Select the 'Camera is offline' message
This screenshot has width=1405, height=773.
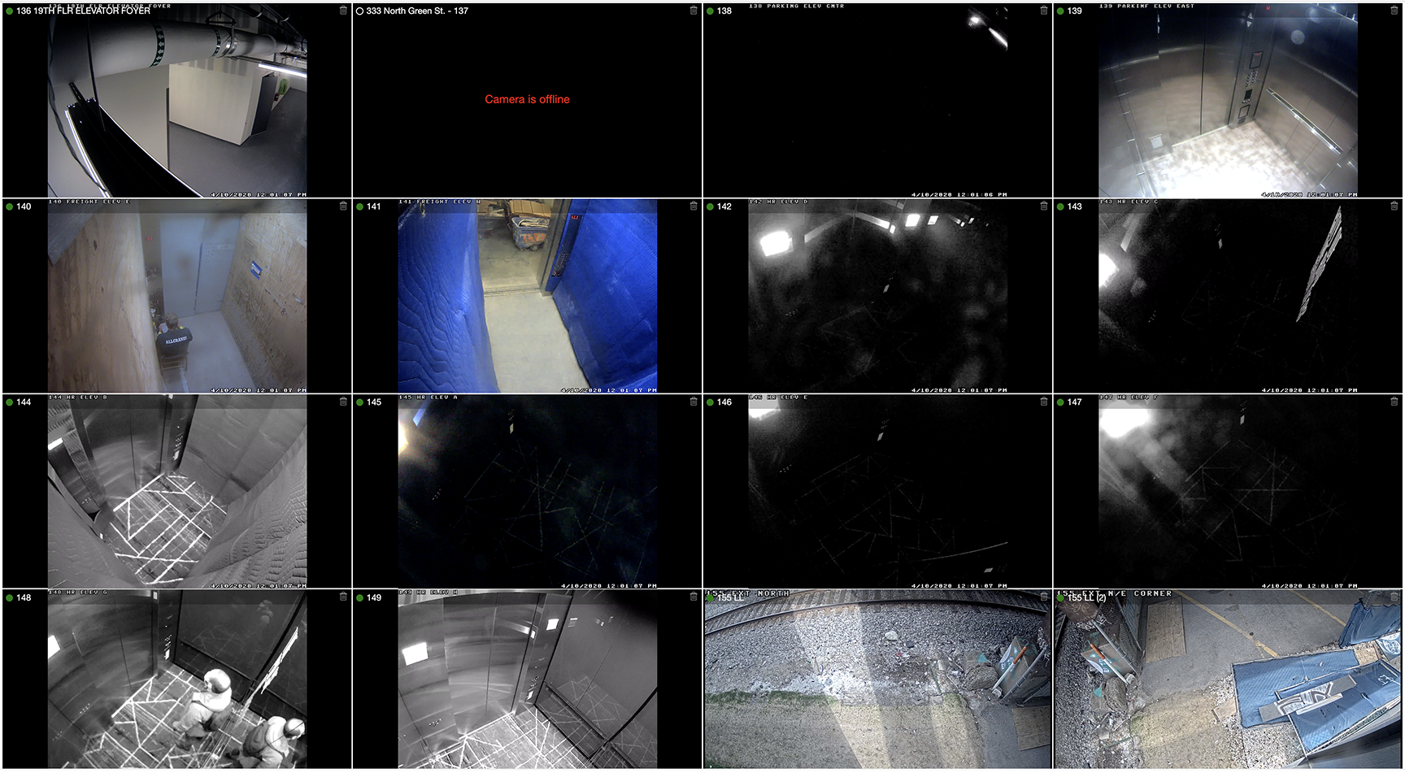coord(527,99)
